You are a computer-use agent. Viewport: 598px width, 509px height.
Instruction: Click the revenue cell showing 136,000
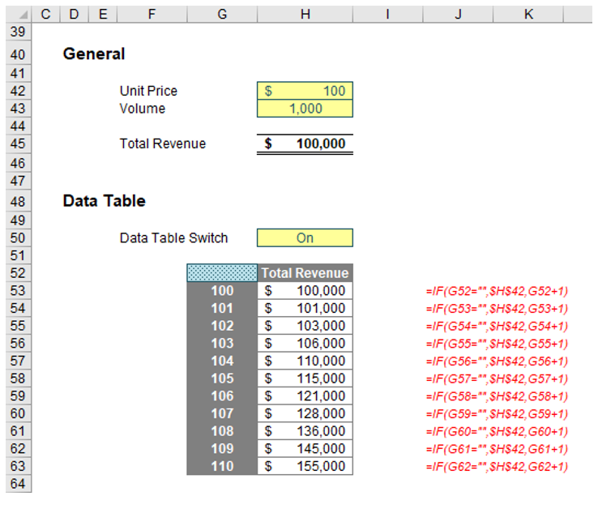point(305,430)
